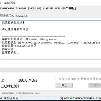
Task: Select the ===== separator line in the log
Action: coord(34,36)
